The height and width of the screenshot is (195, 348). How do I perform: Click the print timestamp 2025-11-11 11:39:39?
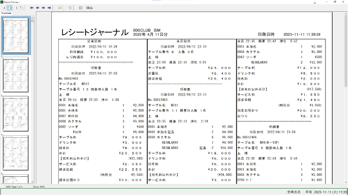tap(302, 35)
